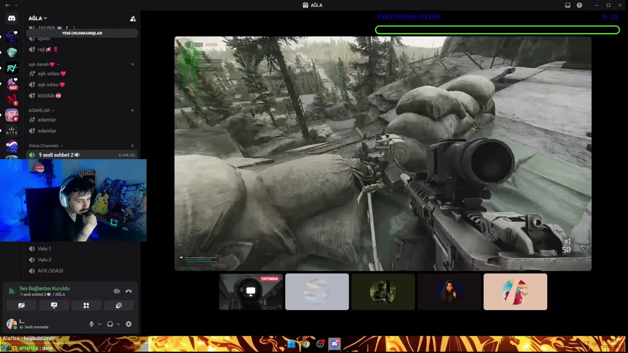Screen dimensions: 628x353
Task: Toggle screen share in voice panel
Action: pos(54,305)
